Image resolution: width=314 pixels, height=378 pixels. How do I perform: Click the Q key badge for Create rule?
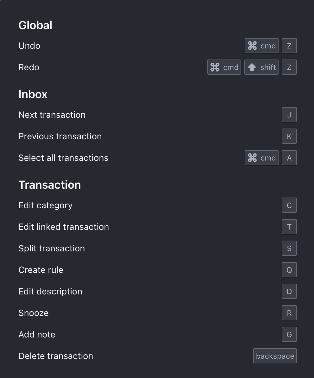tap(289, 270)
